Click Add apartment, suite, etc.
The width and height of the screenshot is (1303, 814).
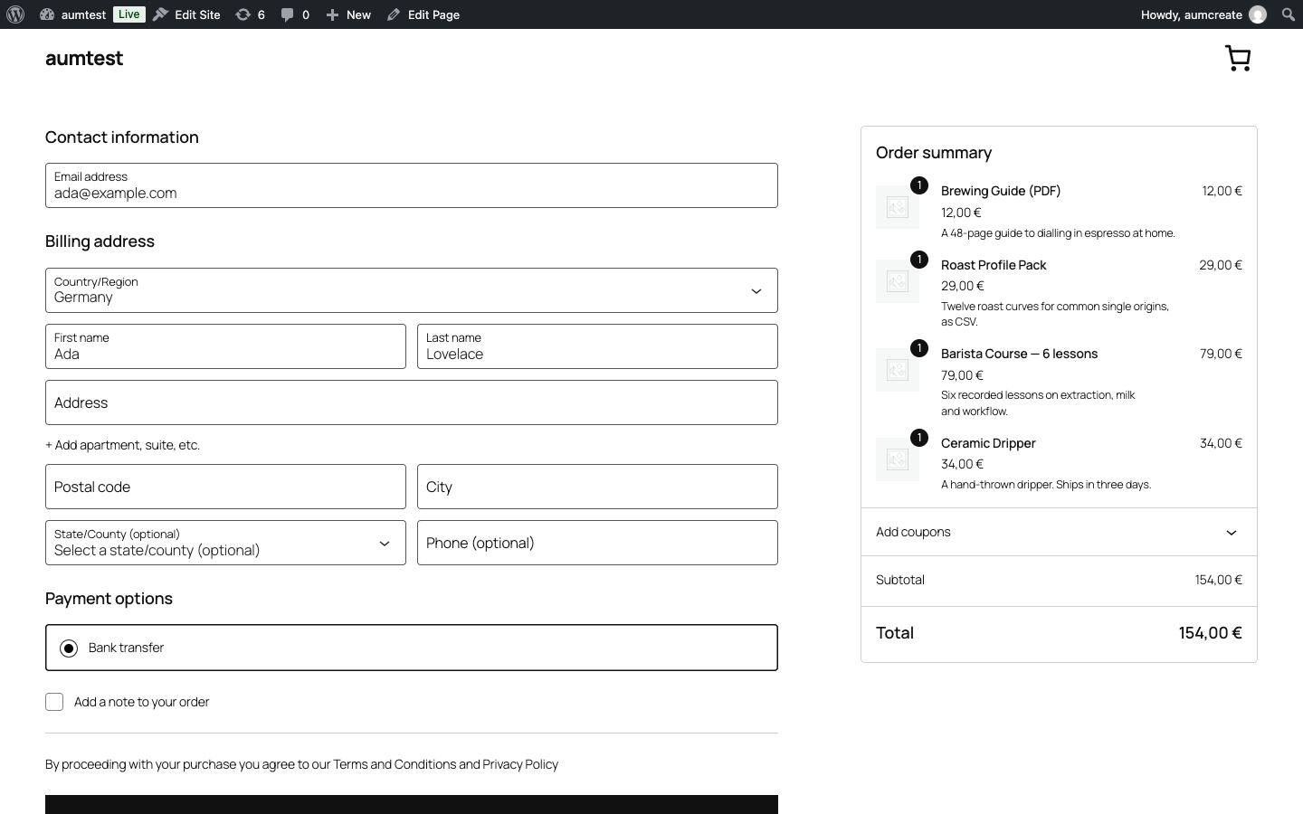(123, 445)
